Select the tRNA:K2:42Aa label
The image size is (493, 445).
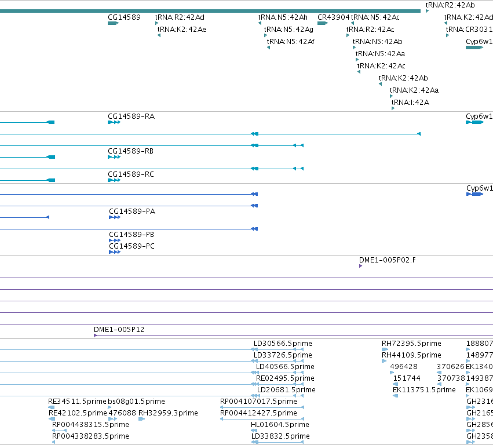pos(414,90)
